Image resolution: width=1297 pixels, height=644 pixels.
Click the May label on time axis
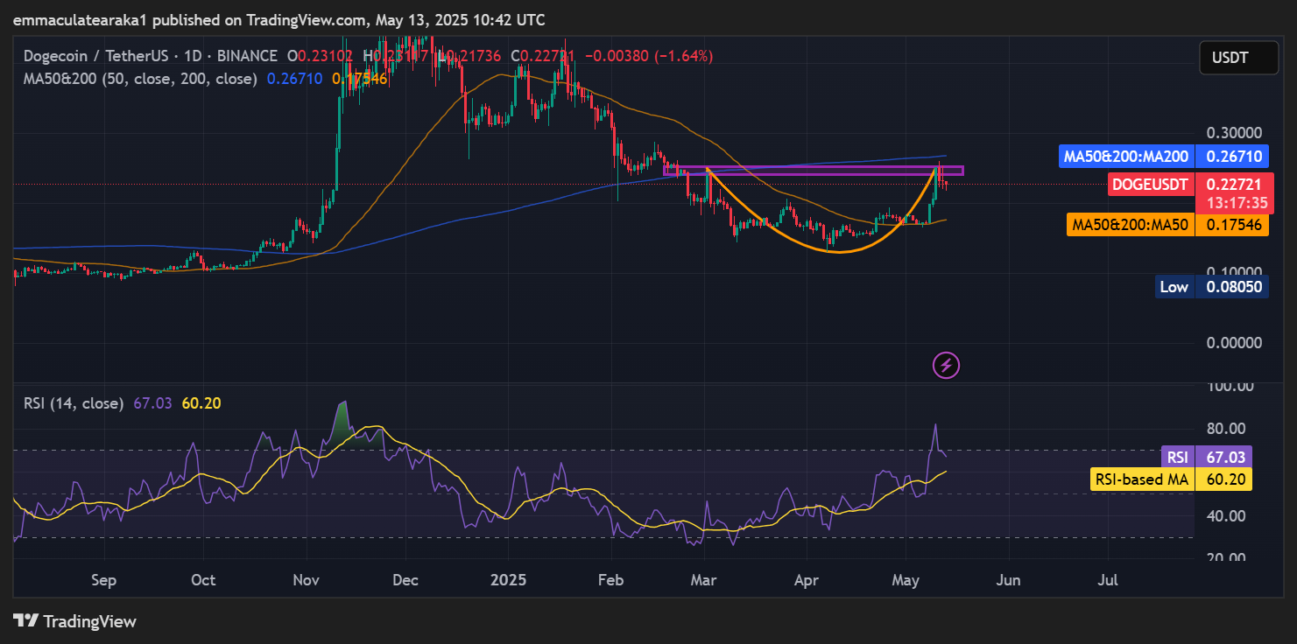tap(906, 579)
